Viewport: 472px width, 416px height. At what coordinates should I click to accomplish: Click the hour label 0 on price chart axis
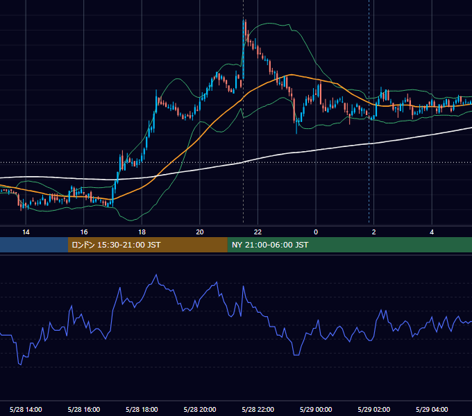[x=316, y=232]
